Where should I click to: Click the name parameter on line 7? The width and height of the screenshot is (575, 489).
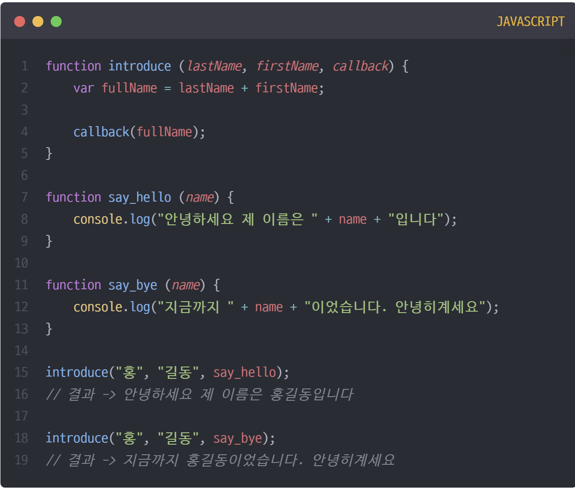pos(200,197)
